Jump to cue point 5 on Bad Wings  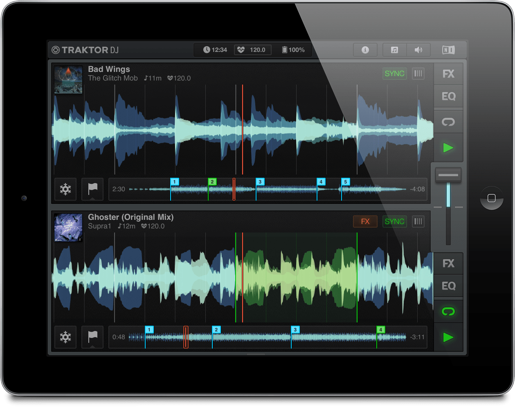tap(346, 182)
